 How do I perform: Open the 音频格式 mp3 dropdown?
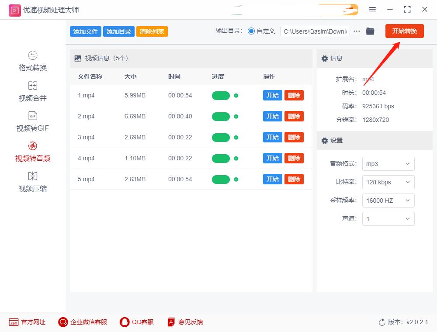pyautogui.click(x=388, y=164)
